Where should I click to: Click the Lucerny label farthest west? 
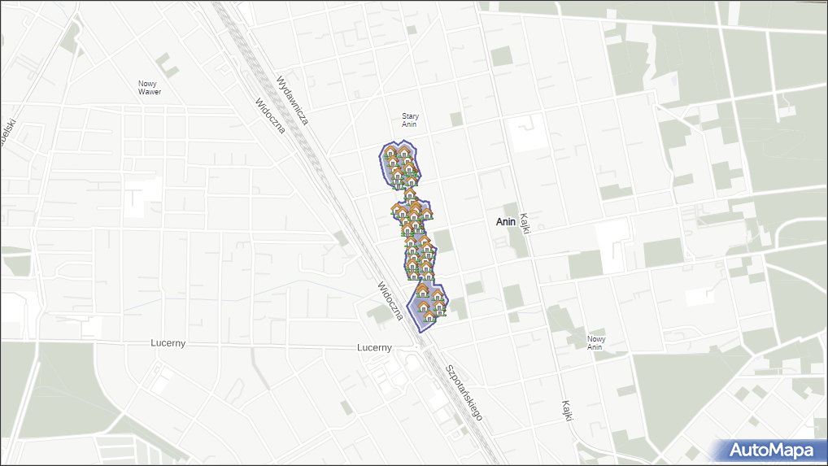pos(168,343)
